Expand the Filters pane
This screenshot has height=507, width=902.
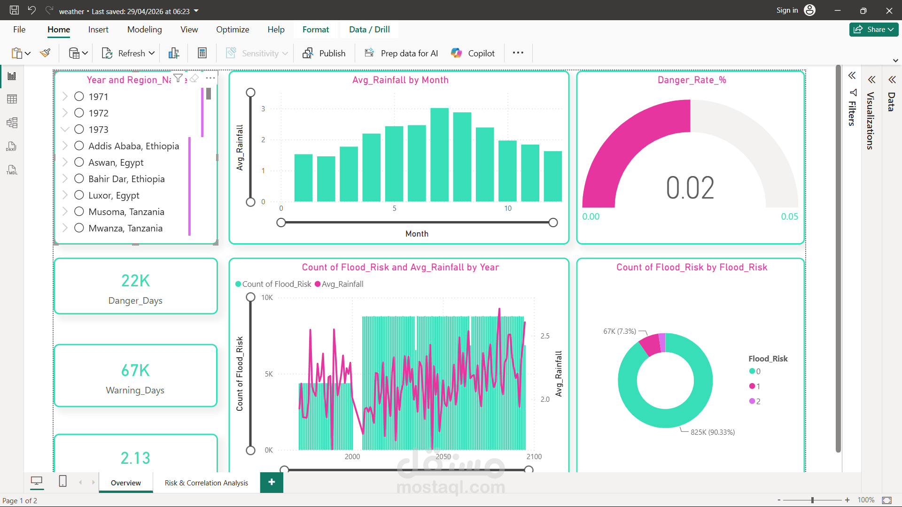pyautogui.click(x=852, y=76)
